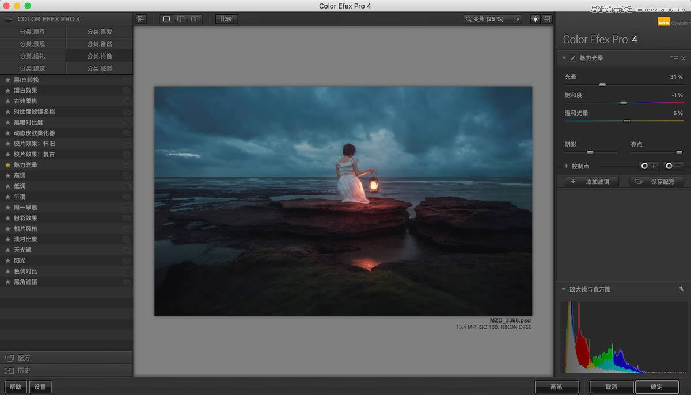Switch to side-by-side preview icon
691x395 pixels.
pos(196,19)
